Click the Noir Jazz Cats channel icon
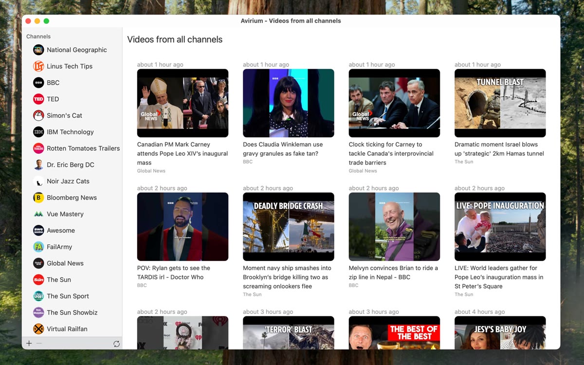 tap(38, 181)
